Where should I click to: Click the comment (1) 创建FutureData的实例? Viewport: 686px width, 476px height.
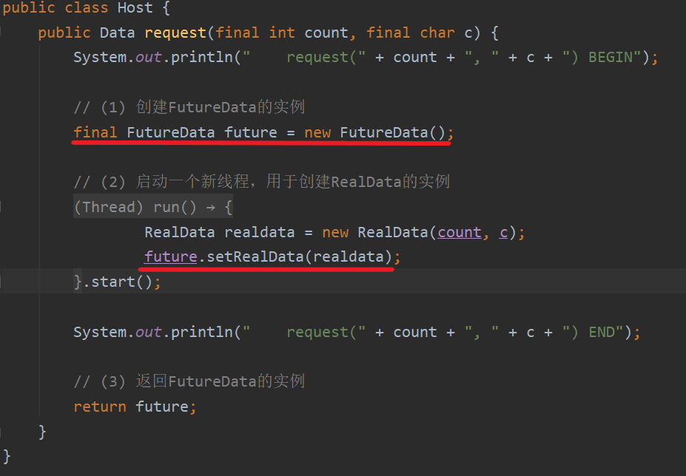tap(189, 107)
